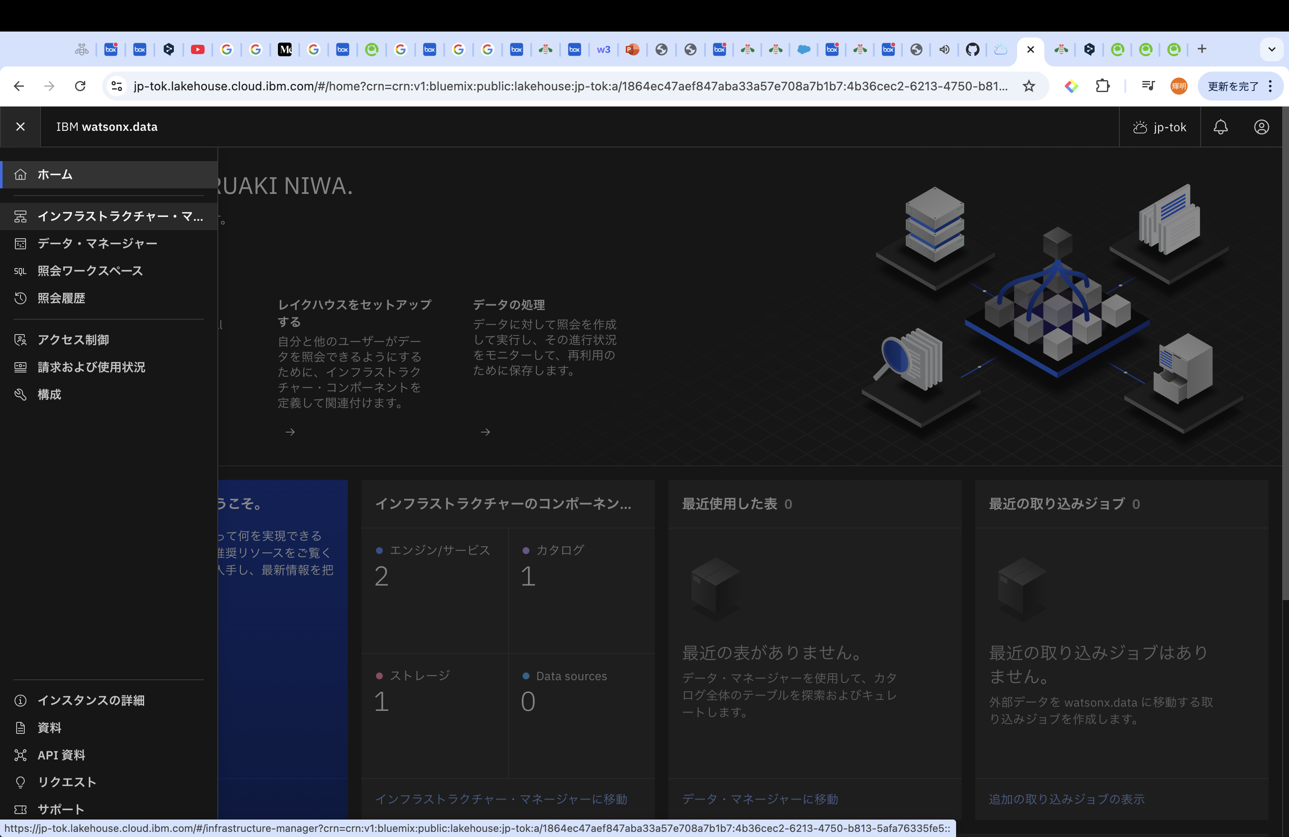Screen dimensions: 1289x837
Task: Click インフラストラクチャー・マネージャーに移動 link
Action: [501, 799]
